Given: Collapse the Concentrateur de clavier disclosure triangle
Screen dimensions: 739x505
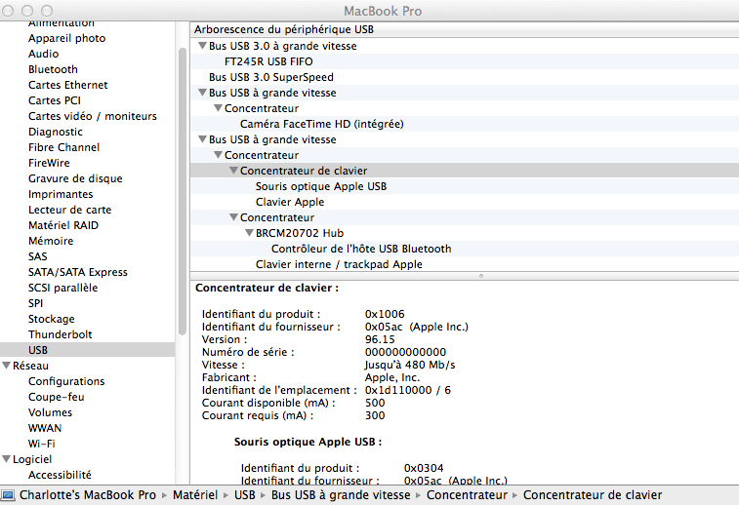Looking at the screenshot, I should click(x=233, y=171).
